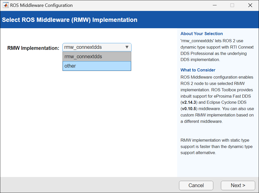Close the ROS Middleware Configuration window
This screenshot has width=259, height=193.
[250, 5]
